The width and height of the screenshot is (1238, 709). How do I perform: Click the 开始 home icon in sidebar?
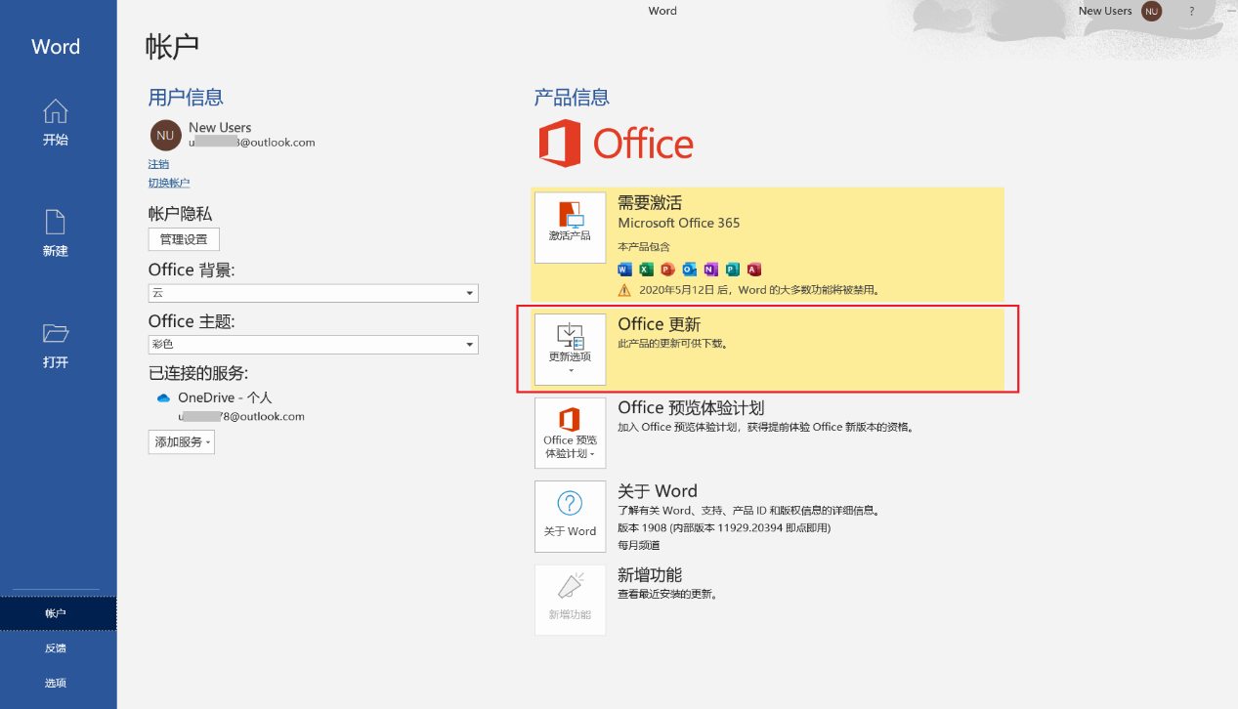coord(56,112)
